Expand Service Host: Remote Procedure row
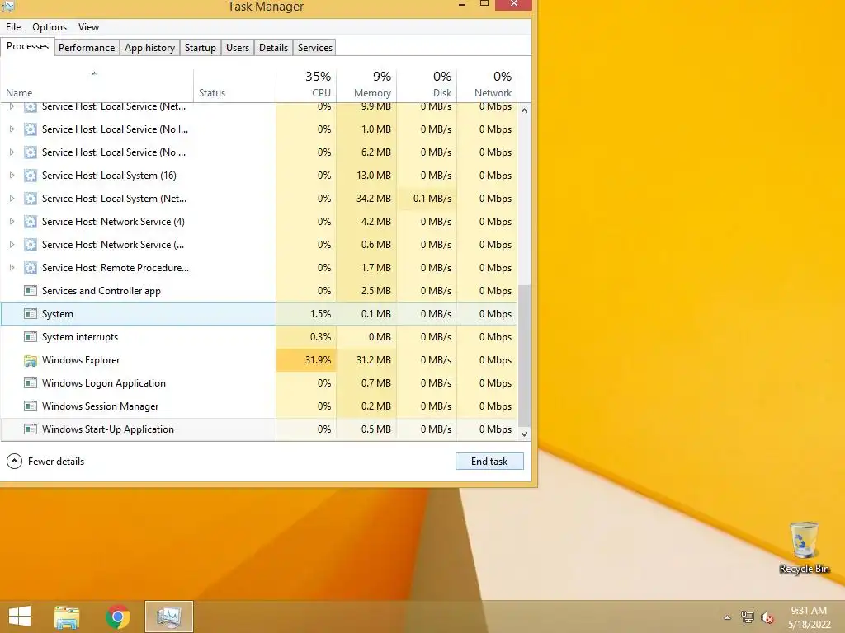This screenshot has width=845, height=633. pyautogui.click(x=12, y=268)
